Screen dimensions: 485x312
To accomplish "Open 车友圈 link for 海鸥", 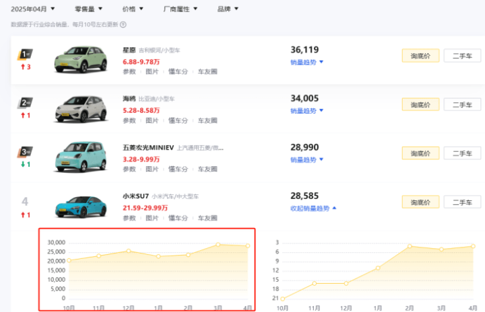I will coord(207,120).
